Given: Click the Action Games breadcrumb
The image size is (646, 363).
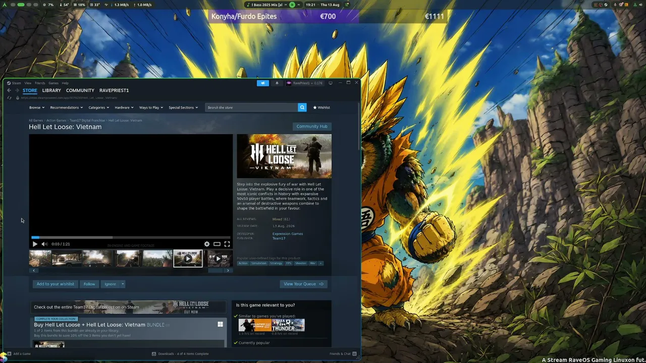Looking at the screenshot, I should pyautogui.click(x=57, y=120).
